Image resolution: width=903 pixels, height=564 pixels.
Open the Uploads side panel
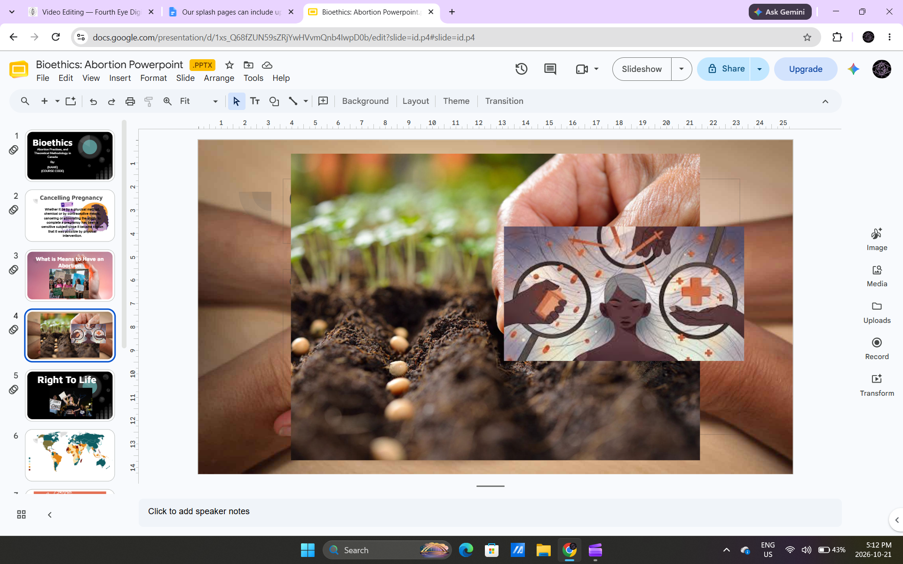(877, 312)
